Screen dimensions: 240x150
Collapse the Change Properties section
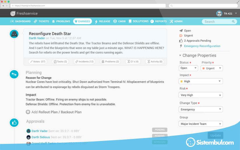180,55
